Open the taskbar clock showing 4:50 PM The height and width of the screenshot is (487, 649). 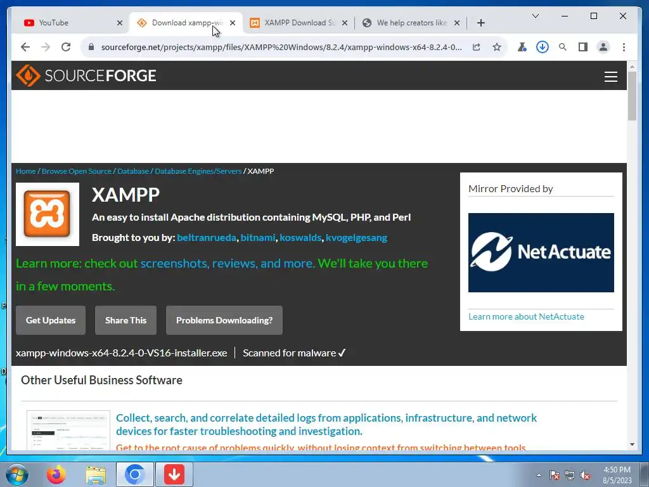[x=617, y=475]
